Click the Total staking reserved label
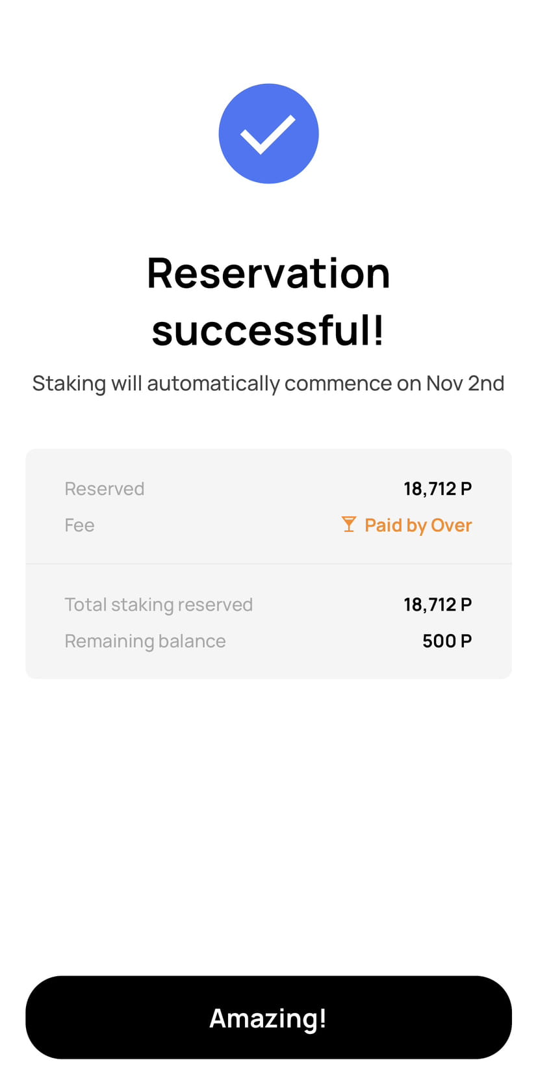538x1073 pixels. point(159,605)
